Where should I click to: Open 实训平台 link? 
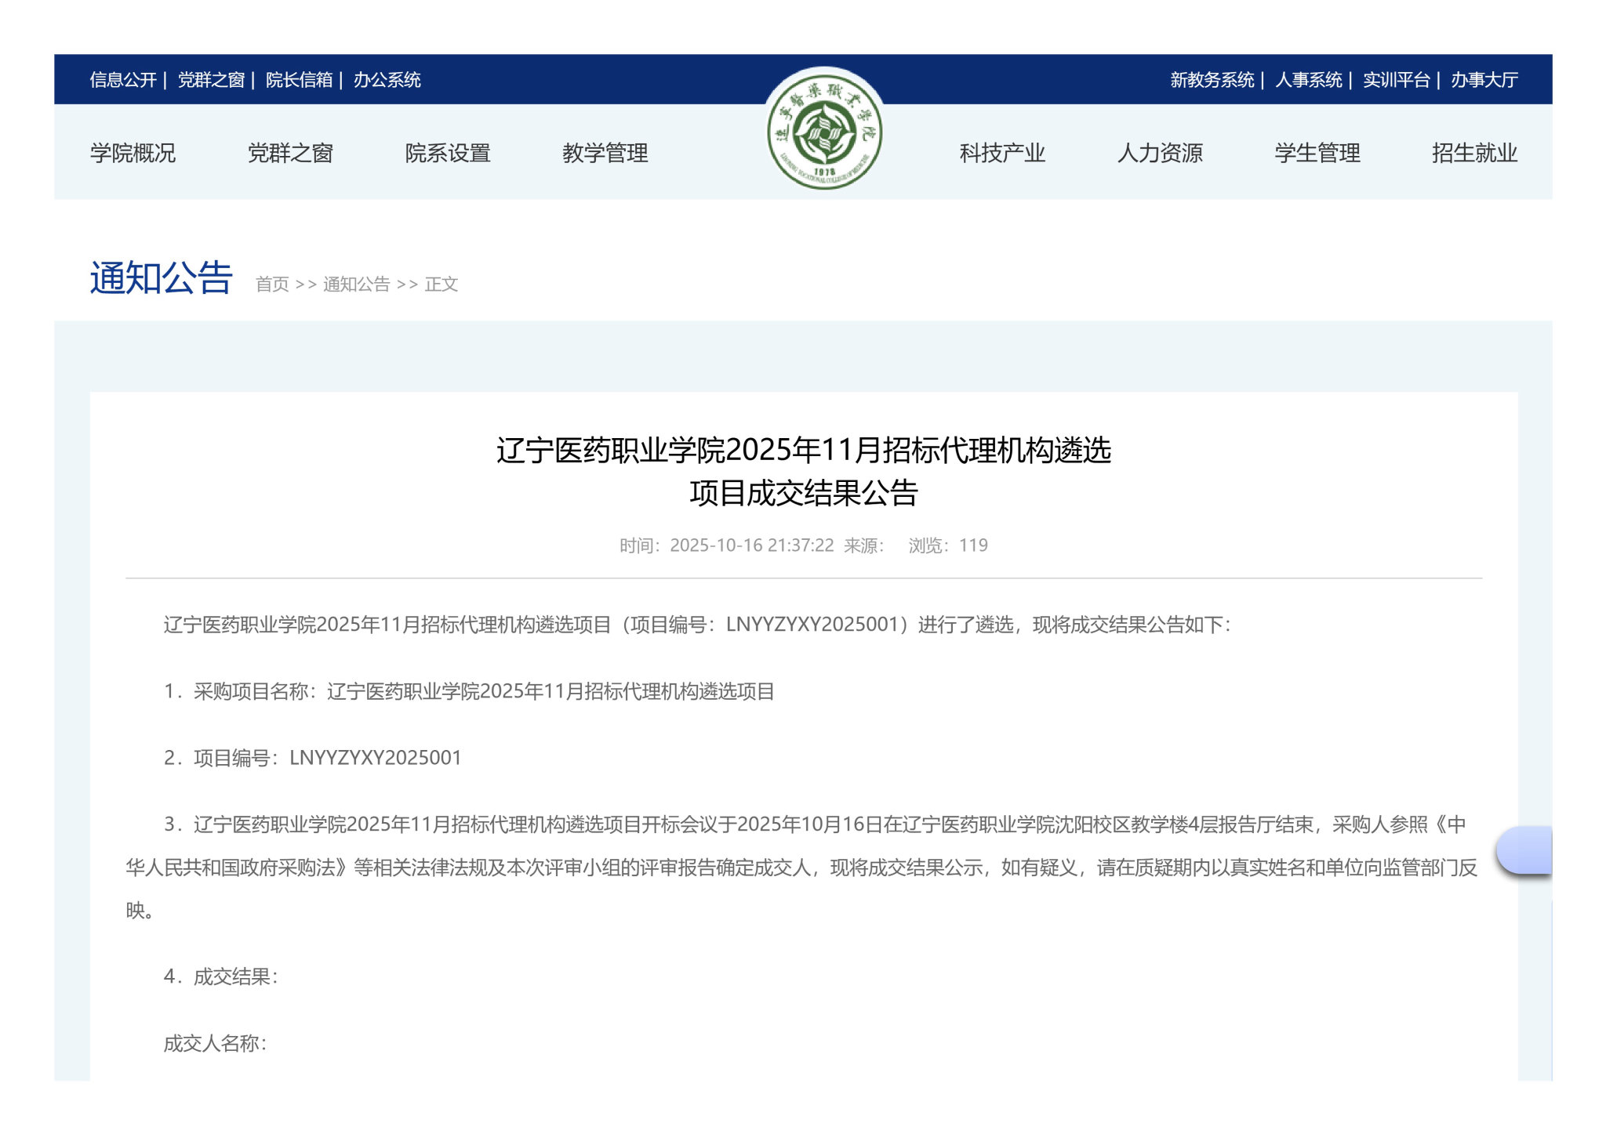point(1396,80)
